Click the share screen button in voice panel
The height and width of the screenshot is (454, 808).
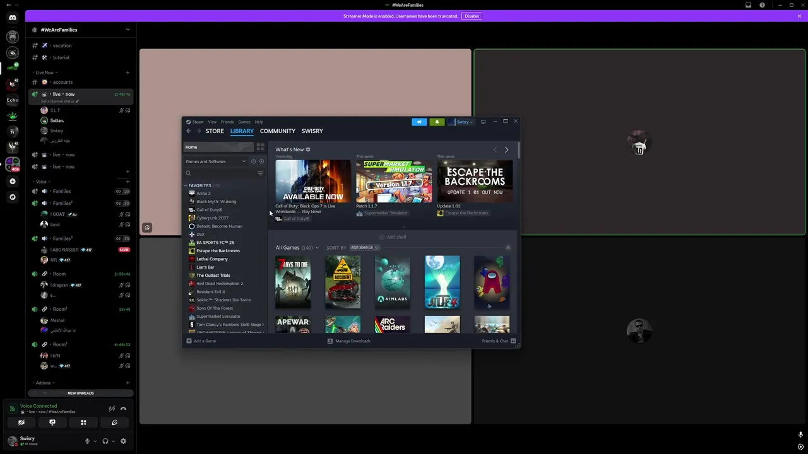click(x=52, y=422)
